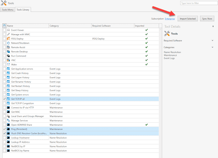Click the Lookup Hostname icon
Viewport: 218px width, 158px height.
(9, 138)
